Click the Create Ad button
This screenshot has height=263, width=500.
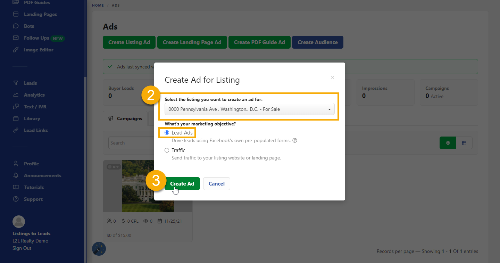coord(182,183)
